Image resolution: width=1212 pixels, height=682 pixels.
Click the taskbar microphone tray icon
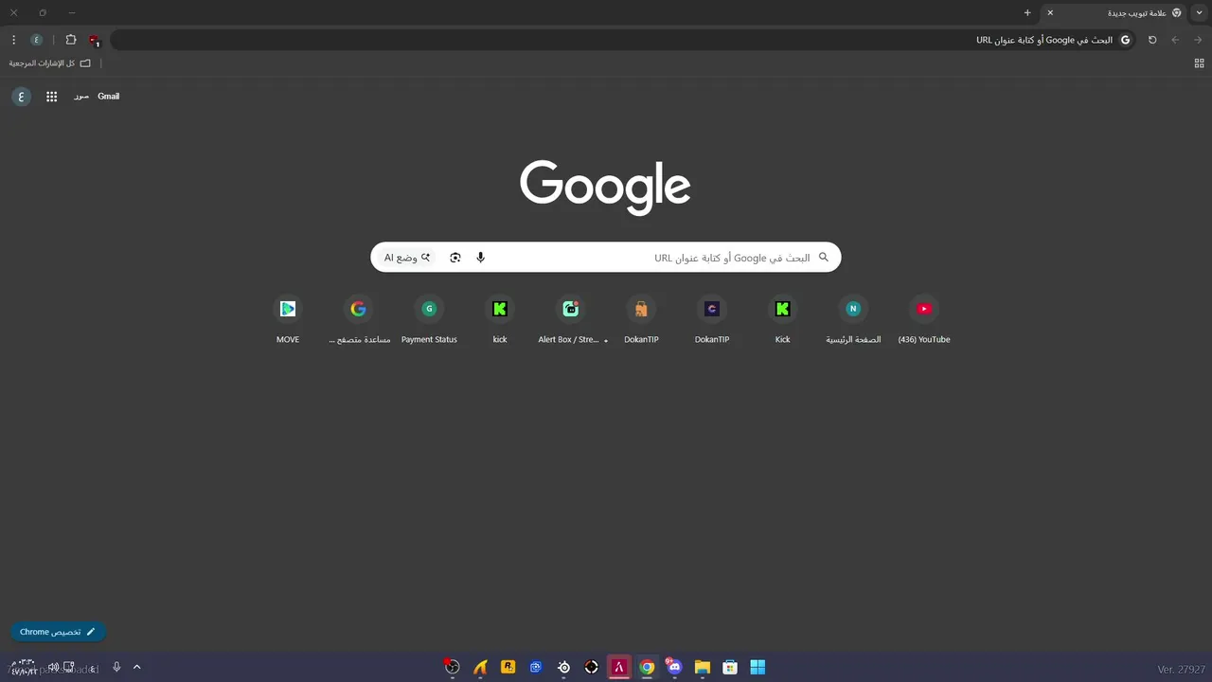116,667
